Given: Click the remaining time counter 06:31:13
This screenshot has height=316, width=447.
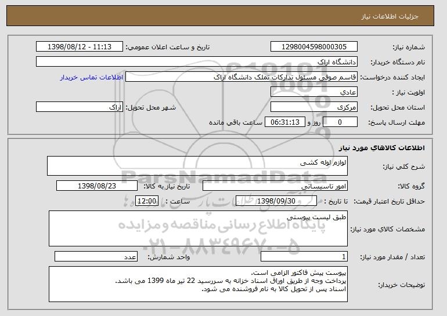Looking at the screenshot, I should 285,122.
